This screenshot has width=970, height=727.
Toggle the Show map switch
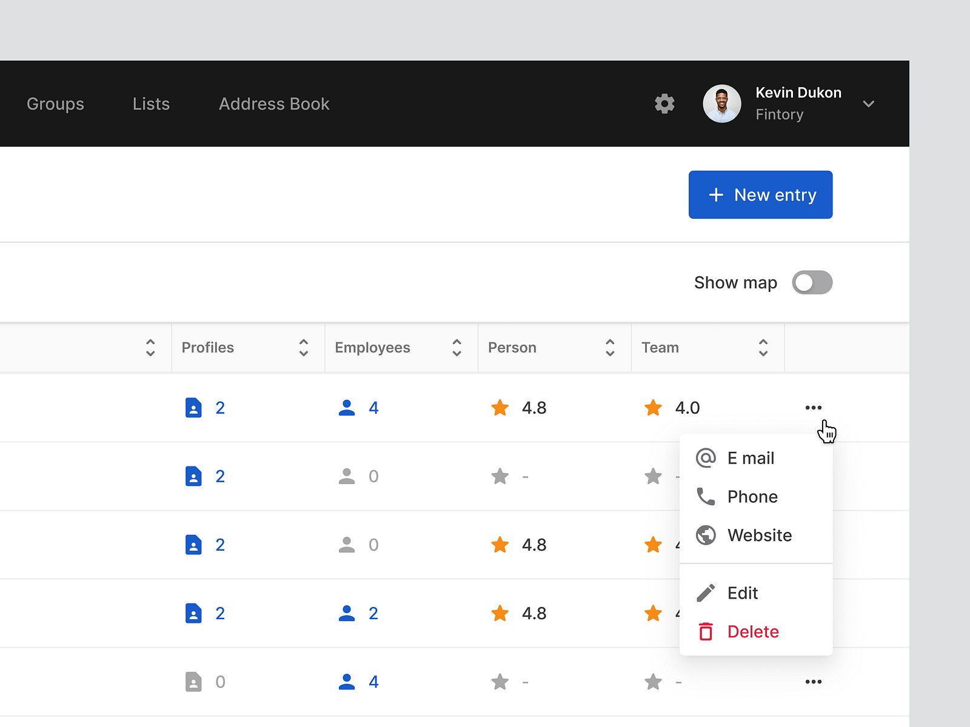coord(812,282)
